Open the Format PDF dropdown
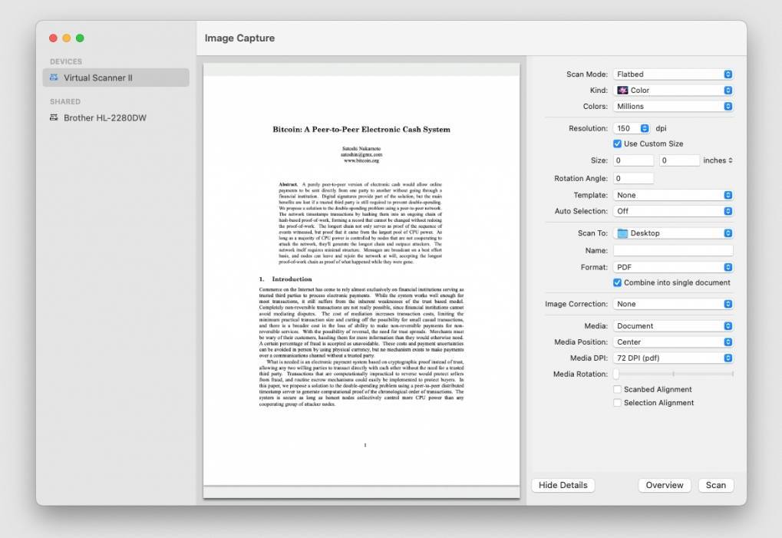Image resolution: width=782 pixels, height=538 pixels. (x=673, y=267)
